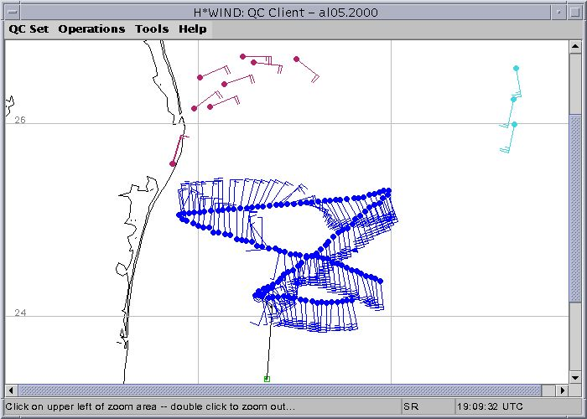Click the vertical scrollbar up arrow
The image size is (587, 419).
point(575,47)
